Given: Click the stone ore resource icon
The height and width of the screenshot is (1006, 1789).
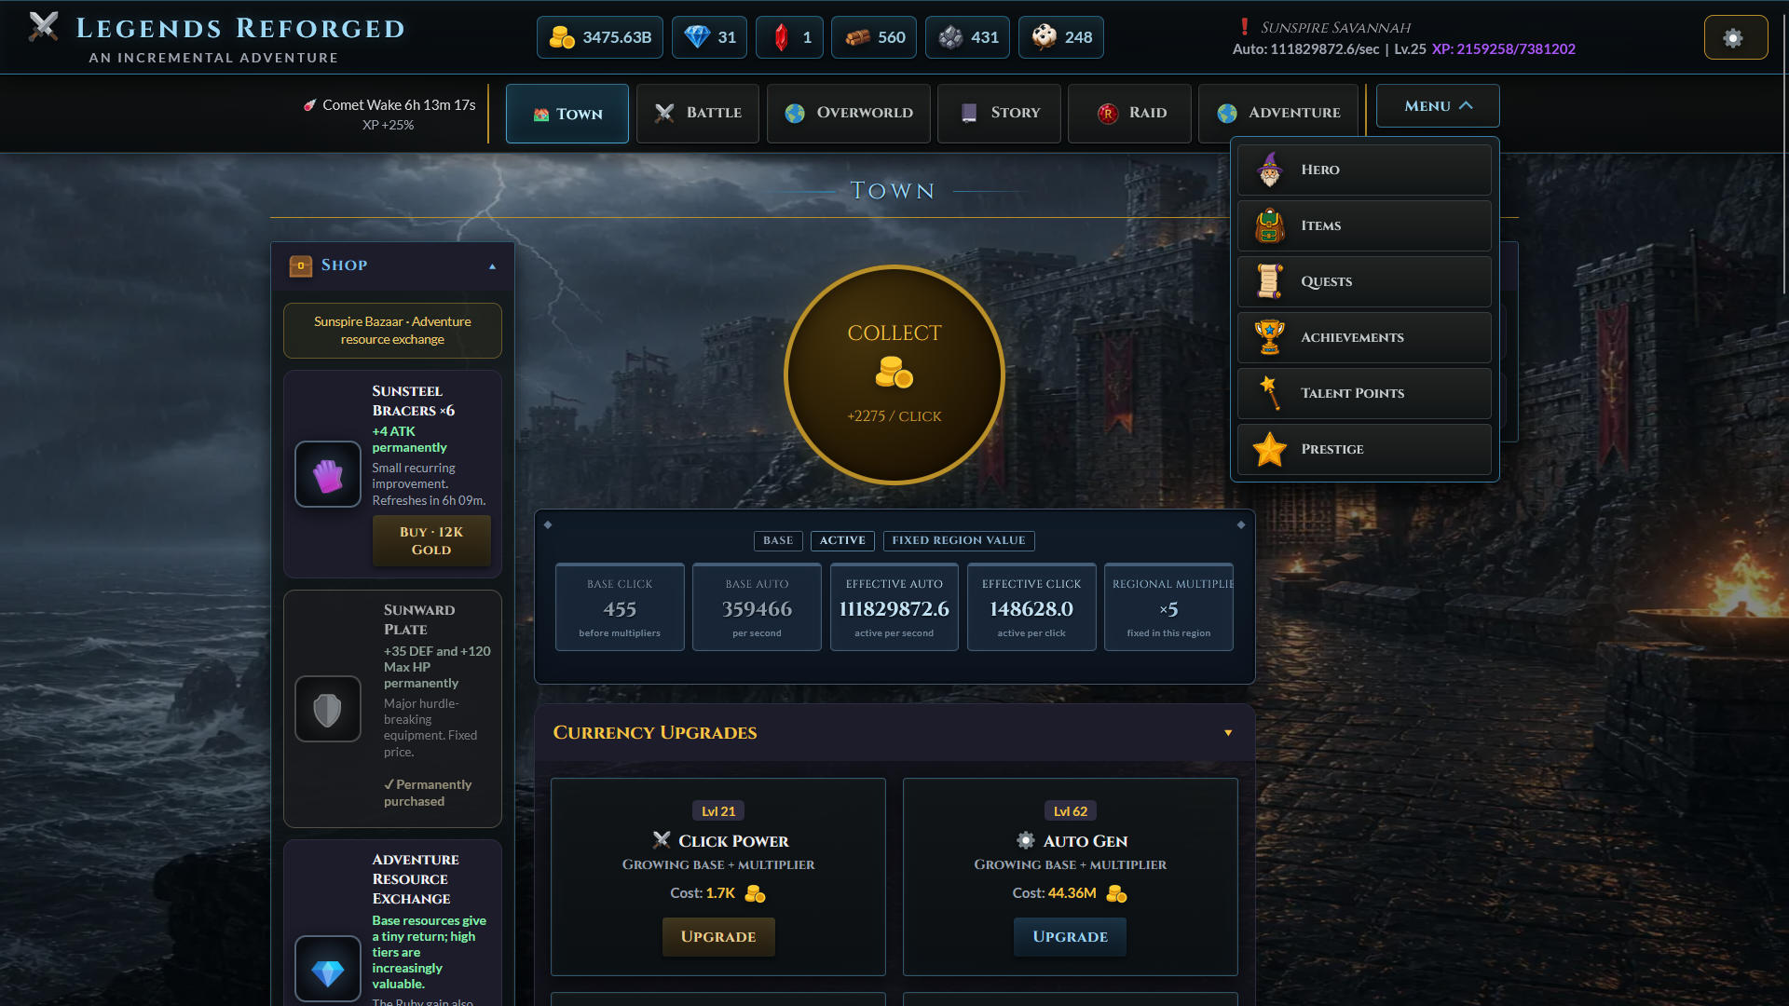Looking at the screenshot, I should [950, 37].
